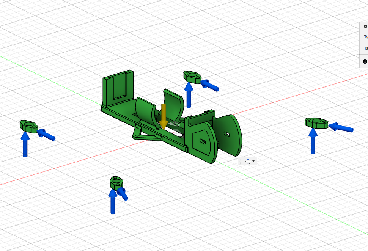Select the left small green pulley component
The image size is (368, 251).
[28, 125]
